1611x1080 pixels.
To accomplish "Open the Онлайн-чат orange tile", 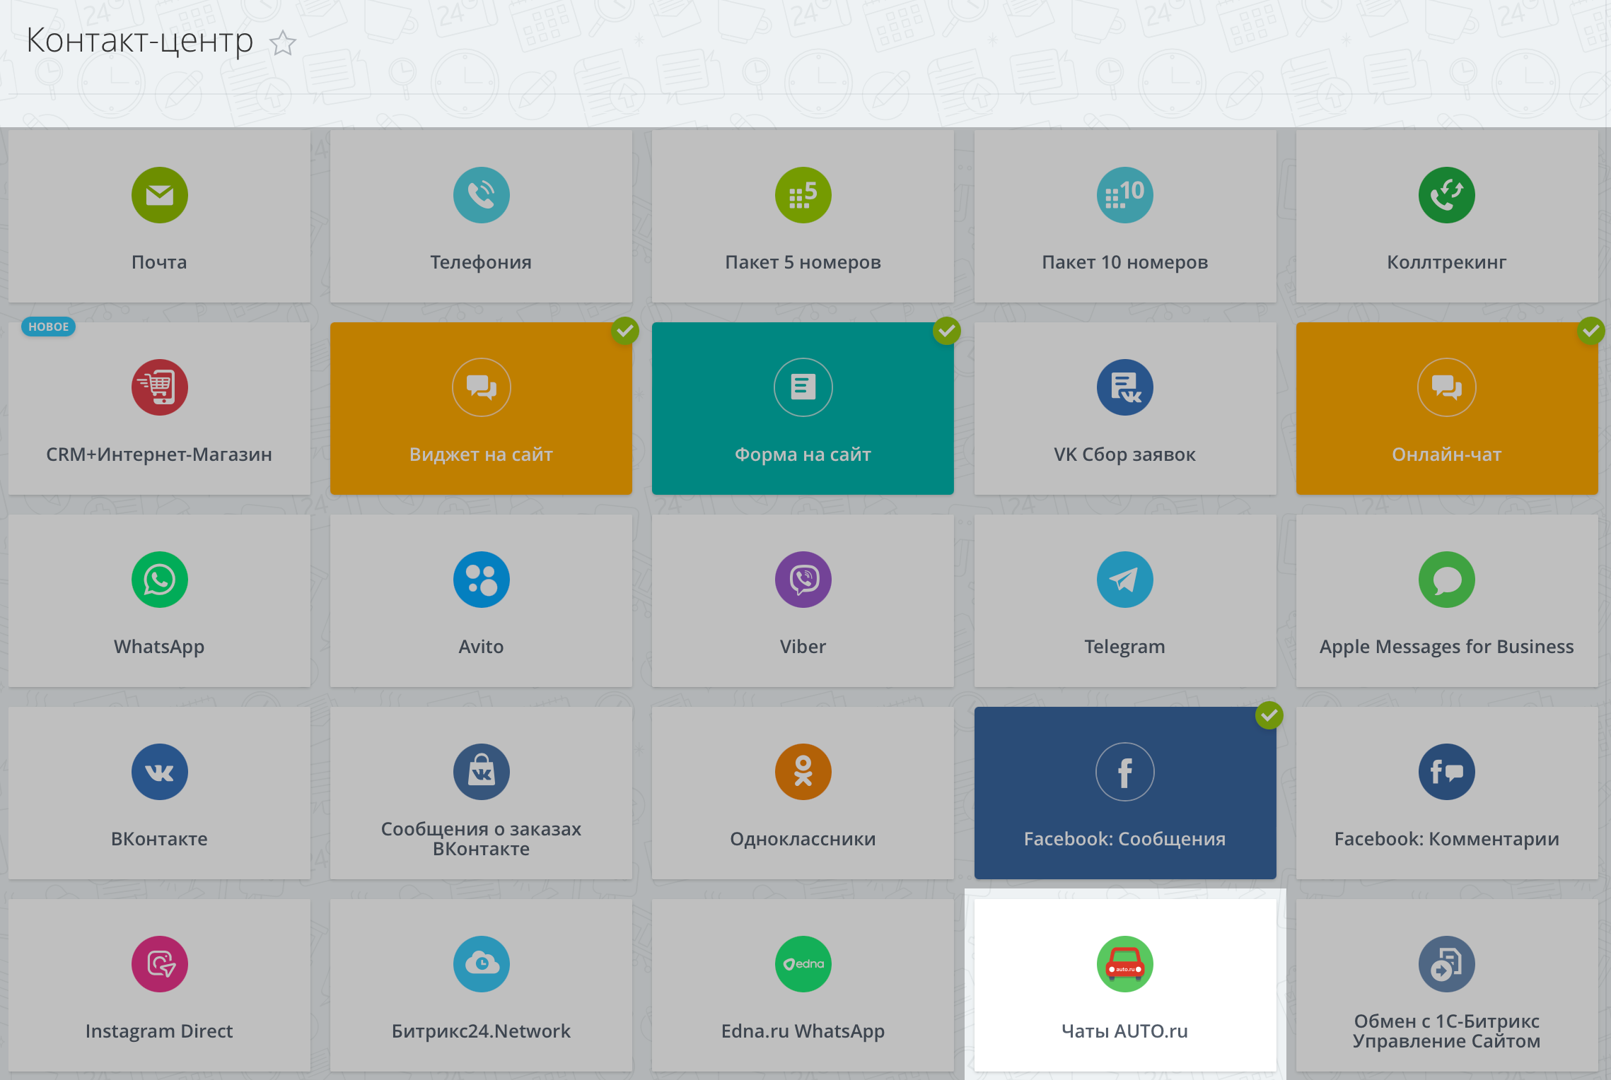I will 1446,409.
